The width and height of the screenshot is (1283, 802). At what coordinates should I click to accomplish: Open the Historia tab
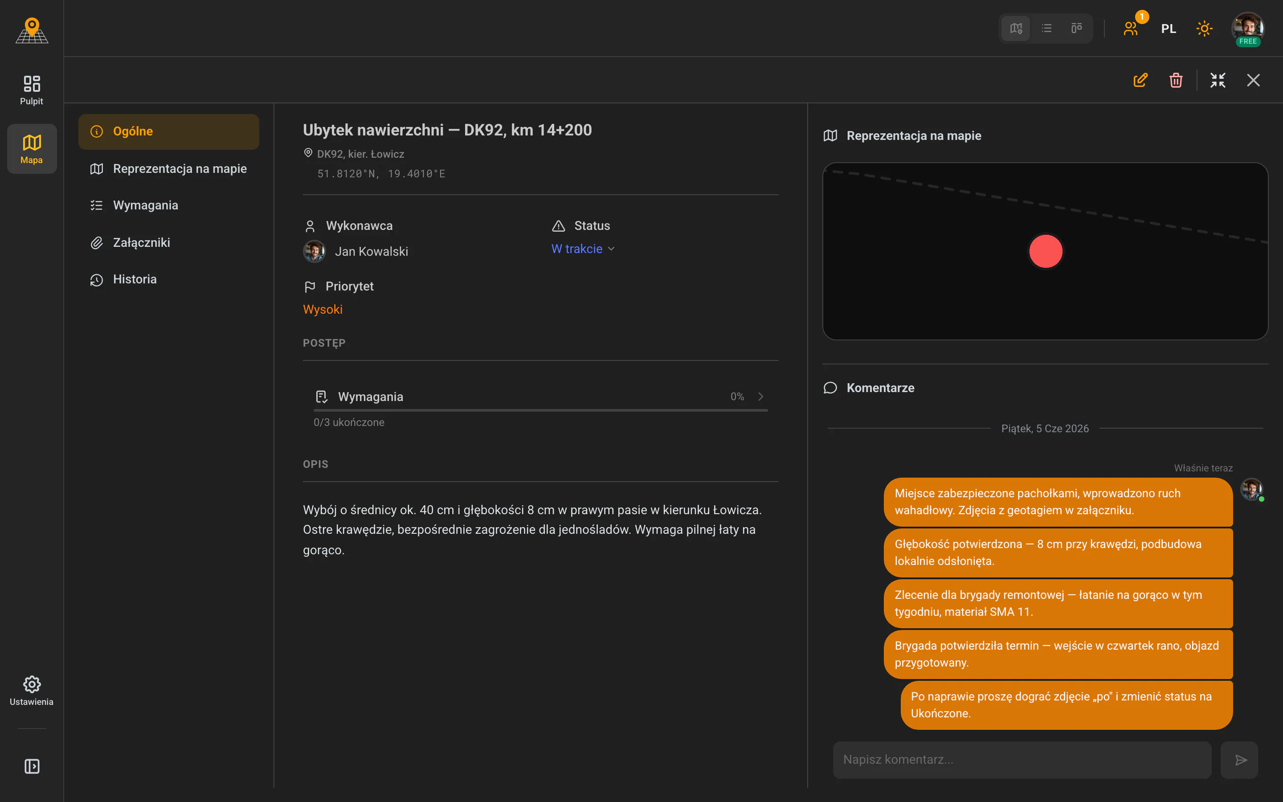(168, 279)
